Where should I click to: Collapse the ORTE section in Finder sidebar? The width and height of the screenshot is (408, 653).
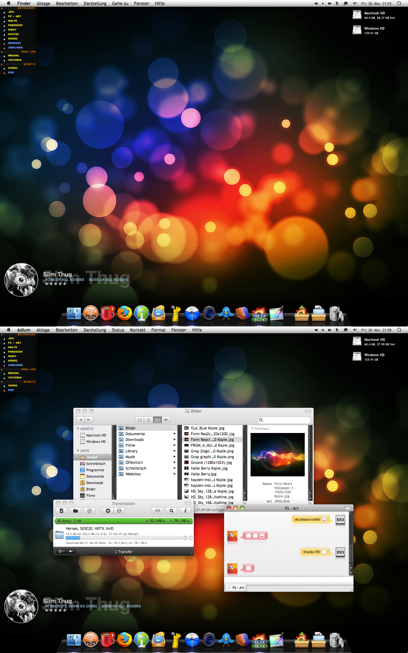click(x=78, y=451)
